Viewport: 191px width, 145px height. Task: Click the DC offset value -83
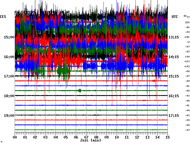[x=187, y=32]
